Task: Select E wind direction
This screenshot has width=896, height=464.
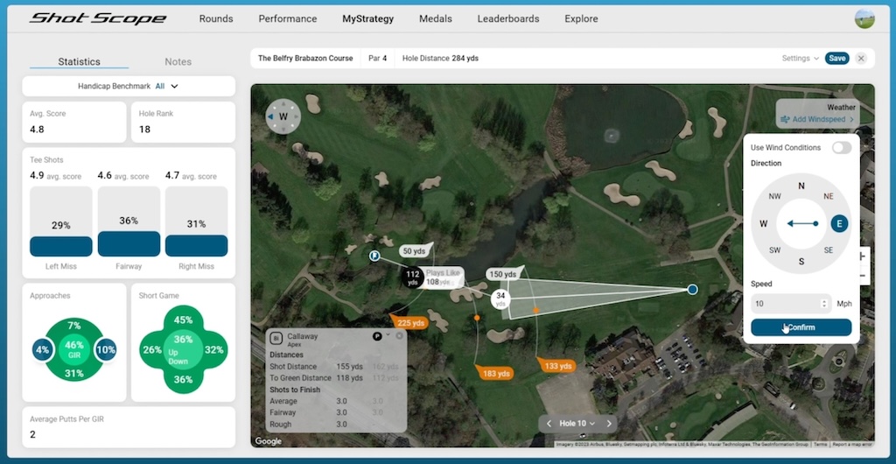Action: click(839, 223)
